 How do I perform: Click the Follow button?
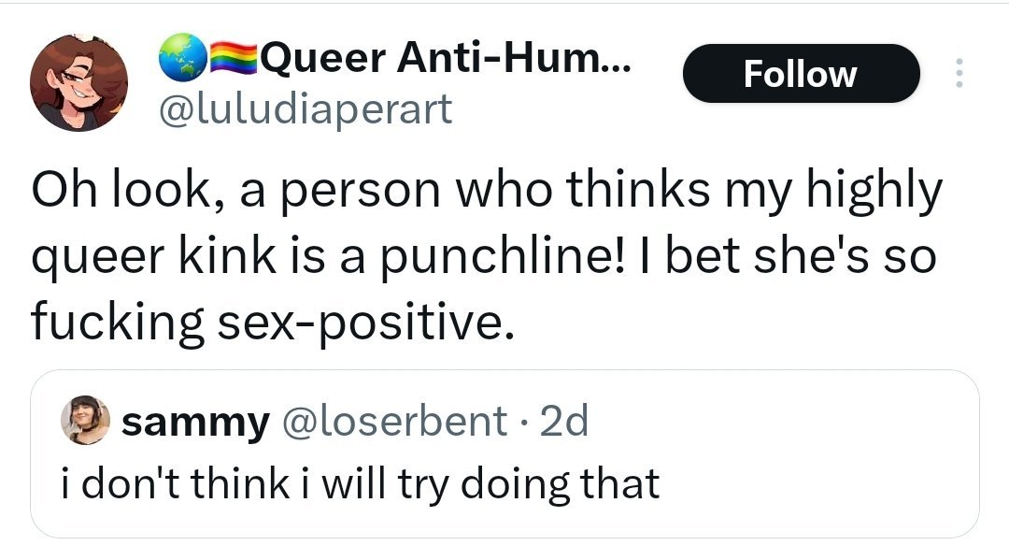(801, 74)
